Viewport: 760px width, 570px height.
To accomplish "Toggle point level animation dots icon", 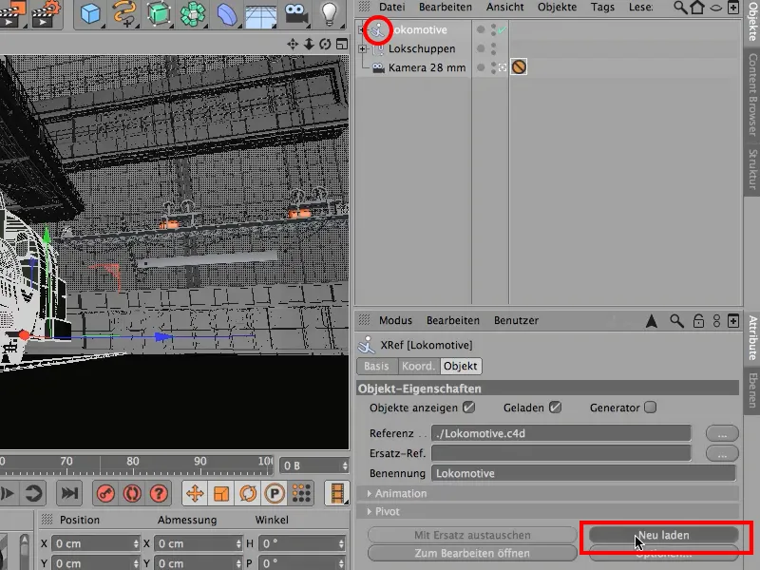I will (x=301, y=493).
